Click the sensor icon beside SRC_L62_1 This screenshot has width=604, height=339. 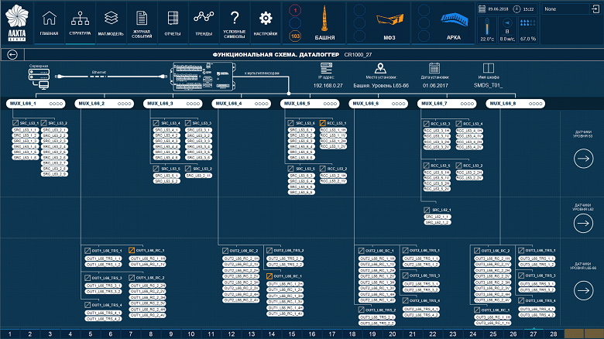tap(427, 210)
